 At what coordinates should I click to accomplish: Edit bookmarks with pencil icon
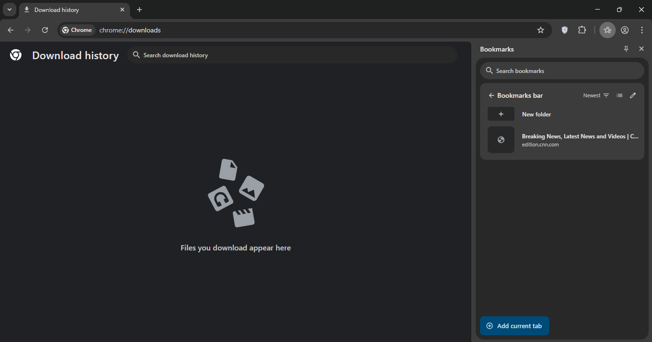tap(633, 95)
